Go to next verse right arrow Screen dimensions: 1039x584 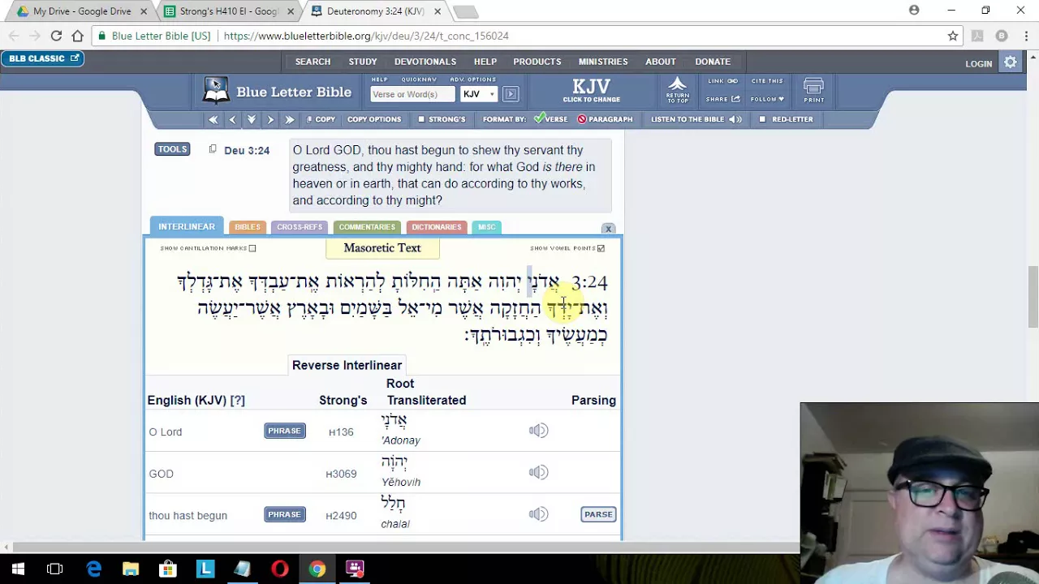(x=270, y=119)
